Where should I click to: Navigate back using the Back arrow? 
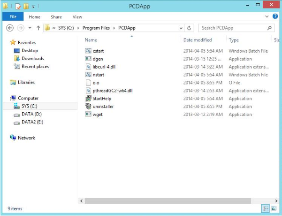[10, 28]
